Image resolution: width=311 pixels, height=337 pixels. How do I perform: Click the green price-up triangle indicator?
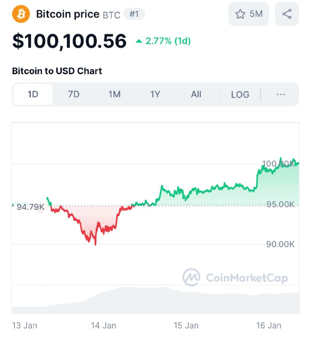(139, 41)
